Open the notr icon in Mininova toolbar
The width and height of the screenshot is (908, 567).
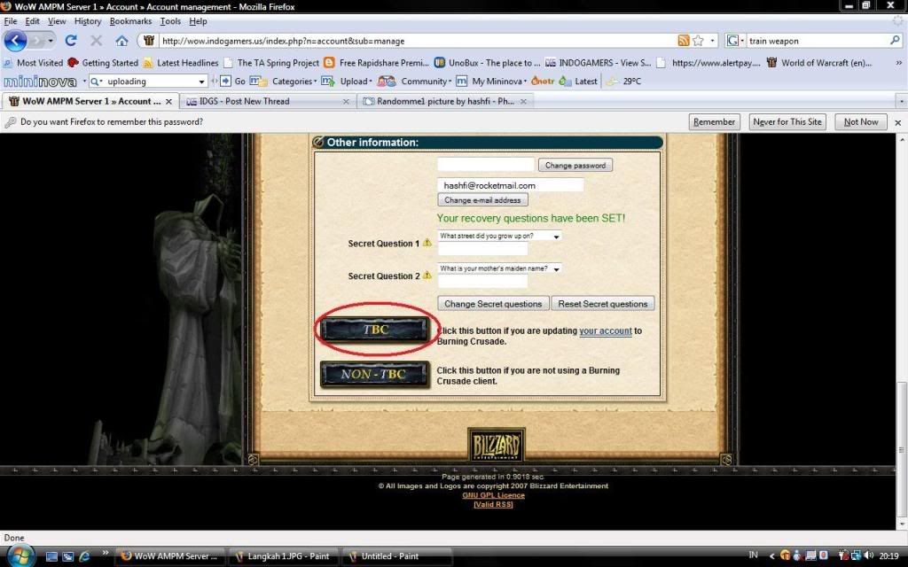543,81
